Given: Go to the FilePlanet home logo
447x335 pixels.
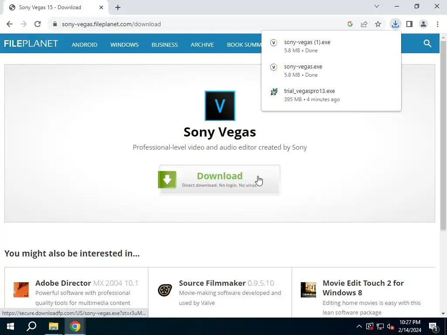Looking at the screenshot, I should [x=31, y=44].
